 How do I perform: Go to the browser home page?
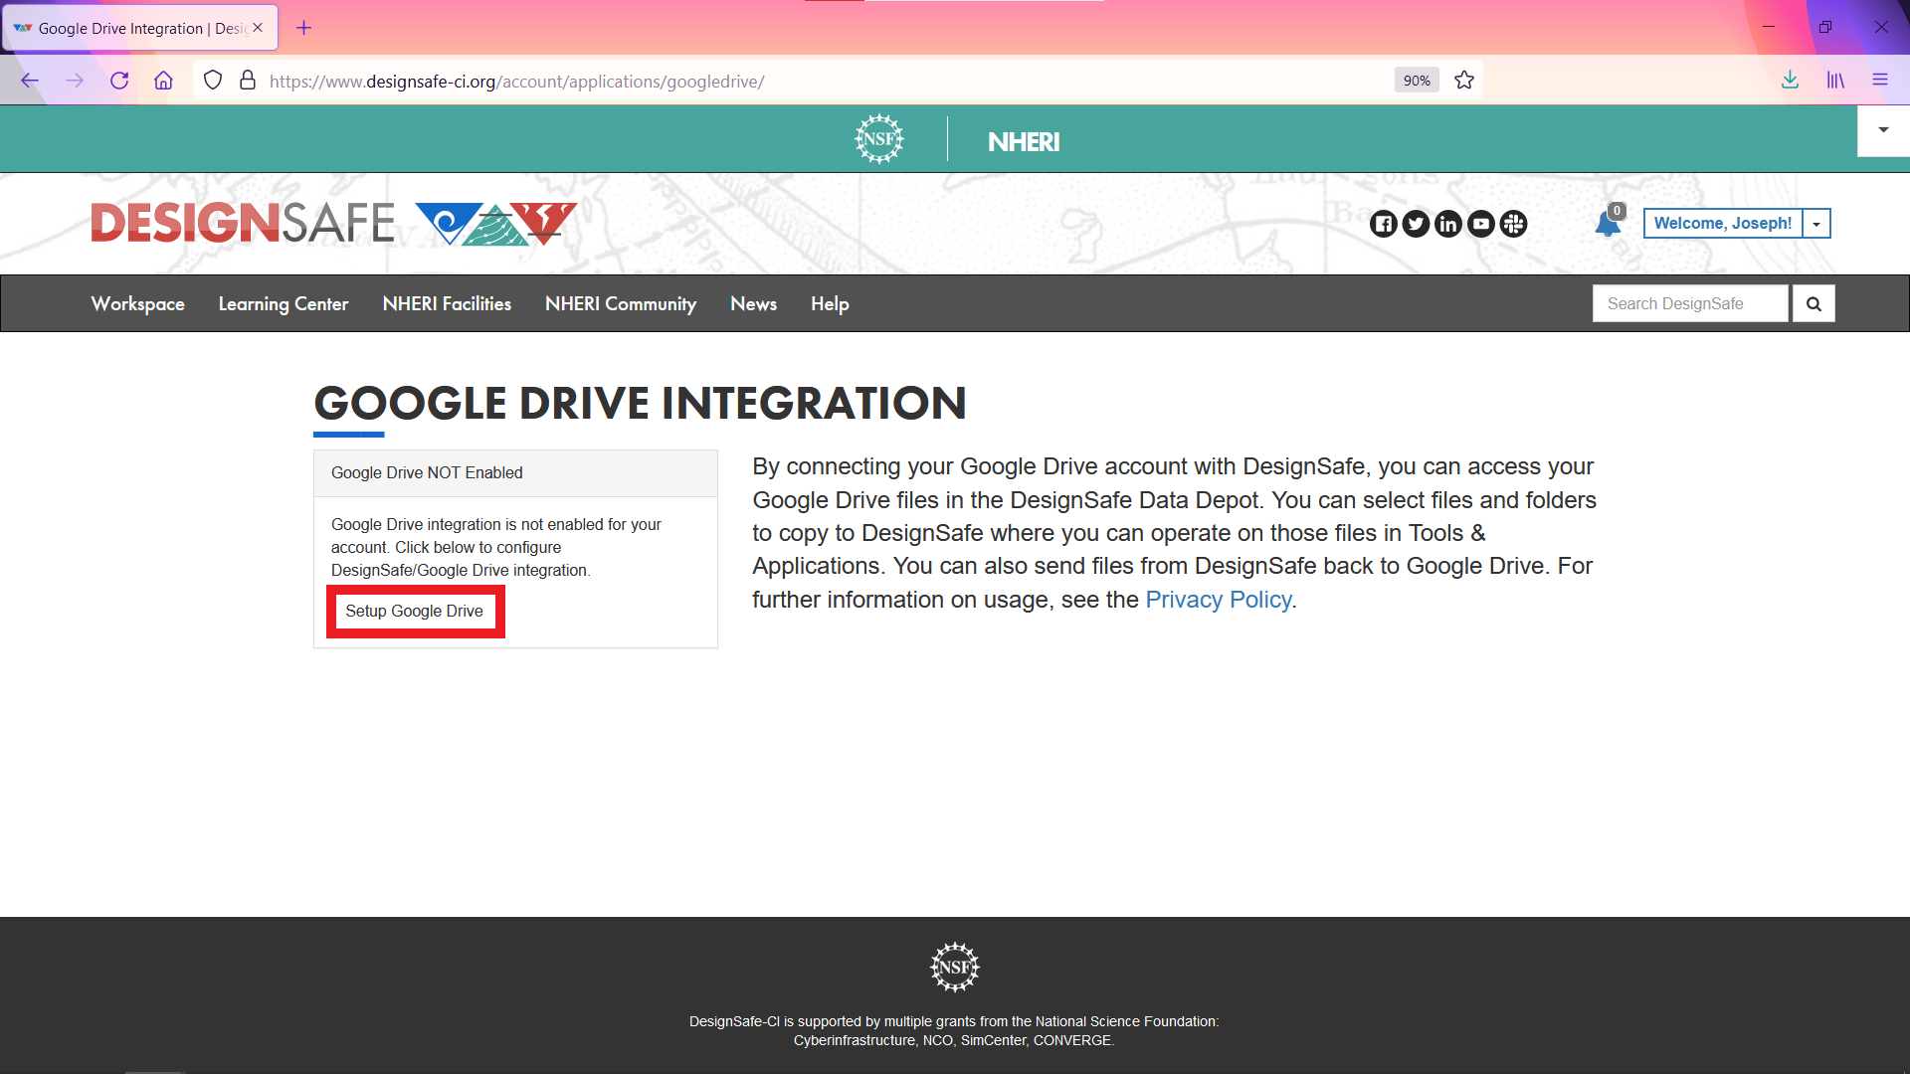click(163, 81)
